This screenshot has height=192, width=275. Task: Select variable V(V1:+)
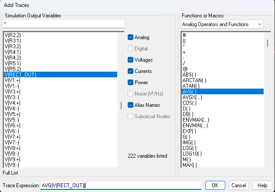click(61, 80)
